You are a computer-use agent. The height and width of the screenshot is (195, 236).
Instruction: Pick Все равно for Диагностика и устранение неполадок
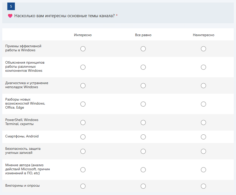point(143,86)
